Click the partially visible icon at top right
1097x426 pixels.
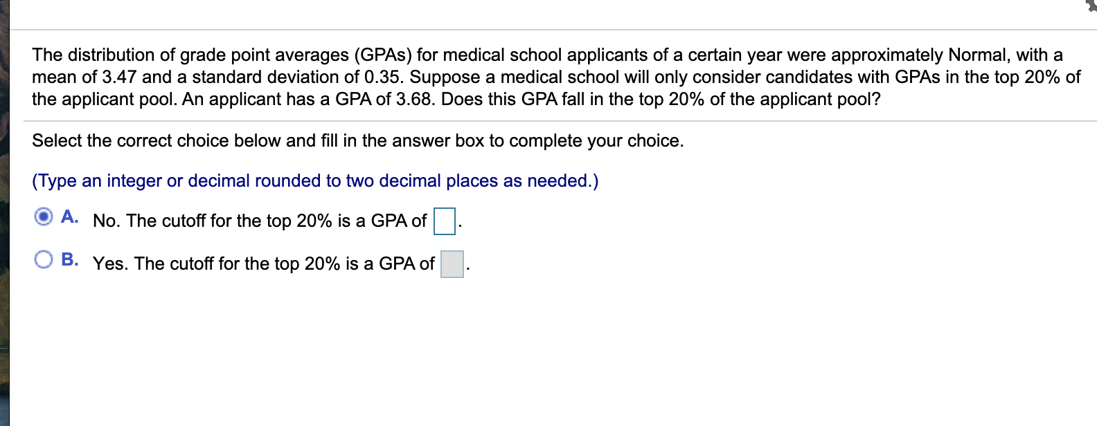tap(1089, 6)
